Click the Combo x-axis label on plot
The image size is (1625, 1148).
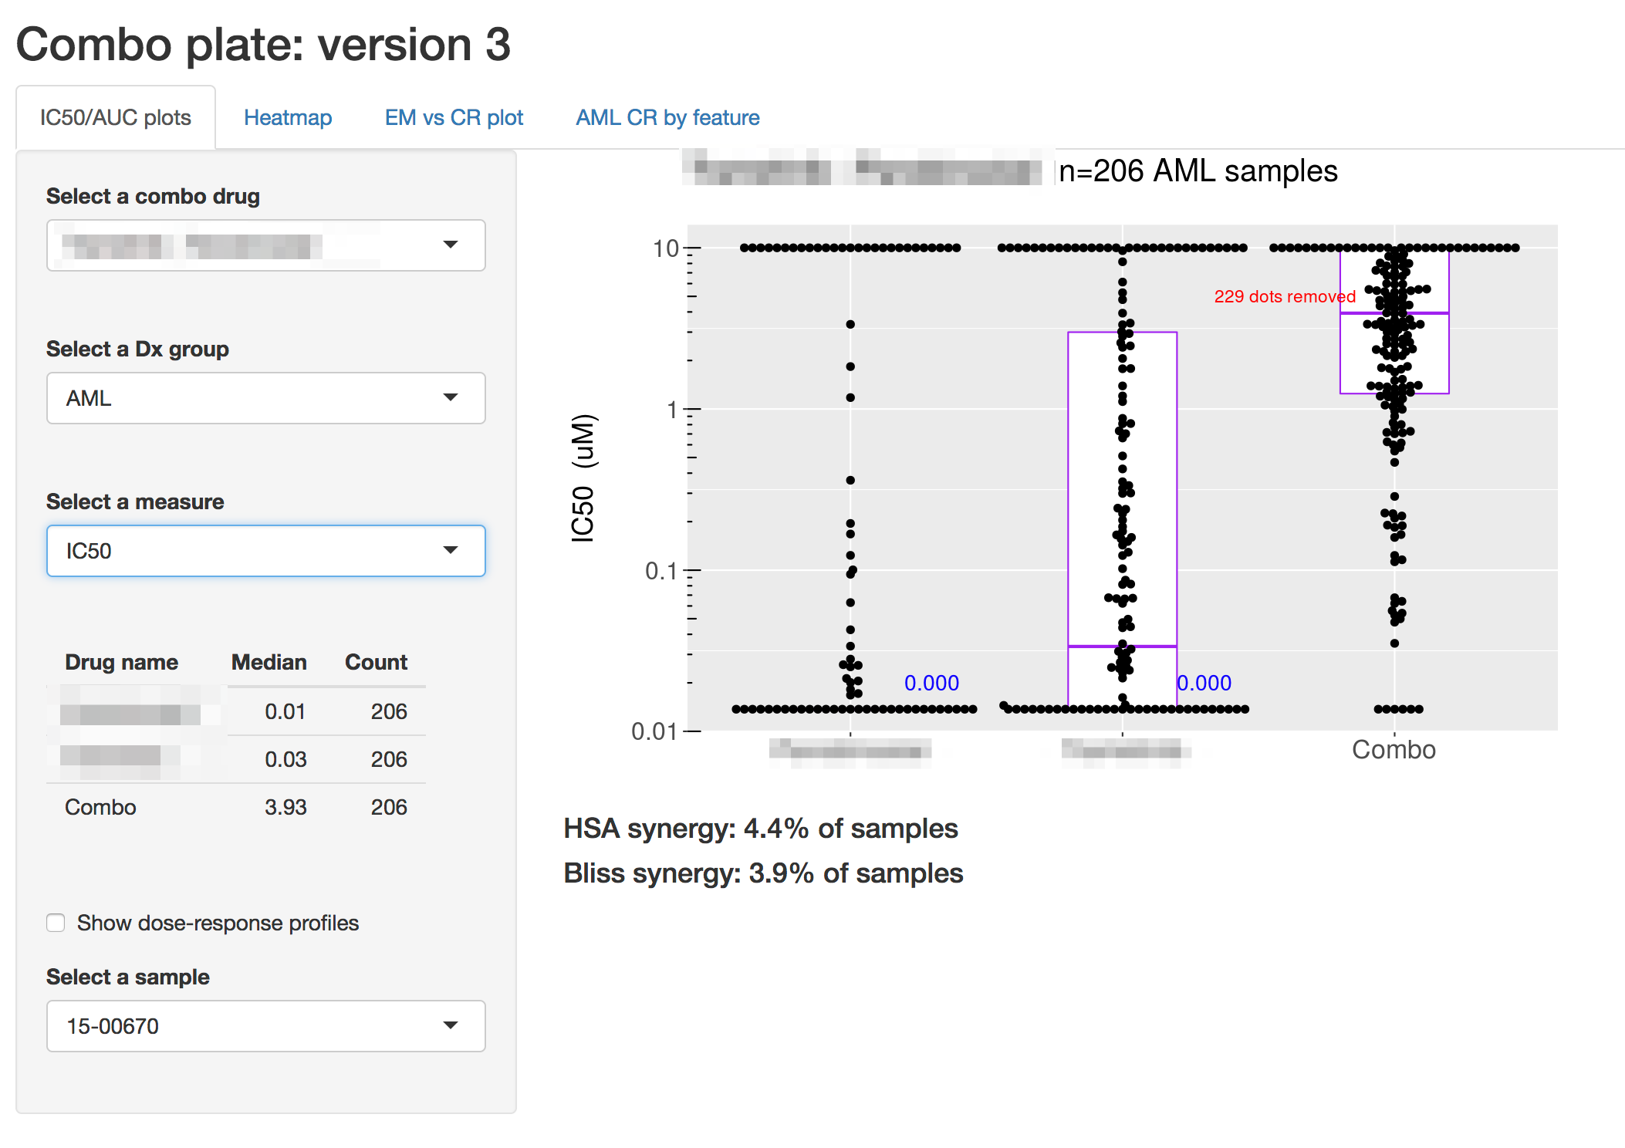coord(1394,750)
